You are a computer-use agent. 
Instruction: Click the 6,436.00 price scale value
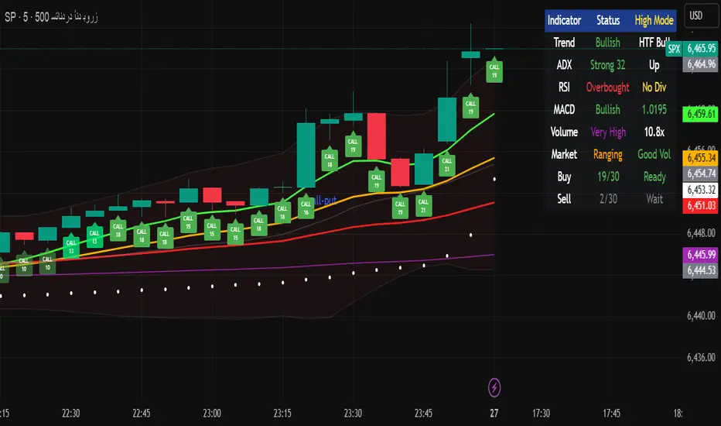tap(701, 357)
